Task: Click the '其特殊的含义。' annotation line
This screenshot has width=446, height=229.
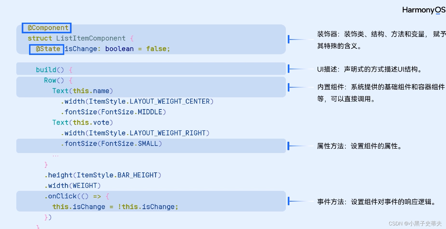Action: click(340, 46)
